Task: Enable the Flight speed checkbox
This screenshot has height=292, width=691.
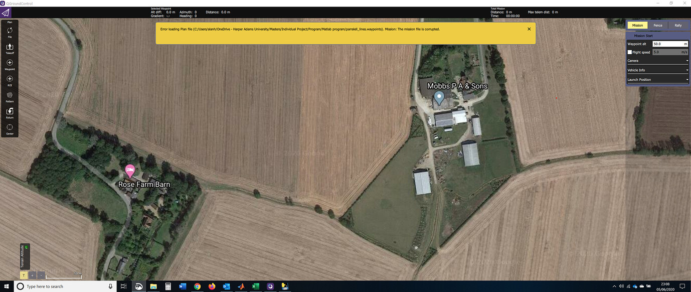Action: tap(630, 52)
